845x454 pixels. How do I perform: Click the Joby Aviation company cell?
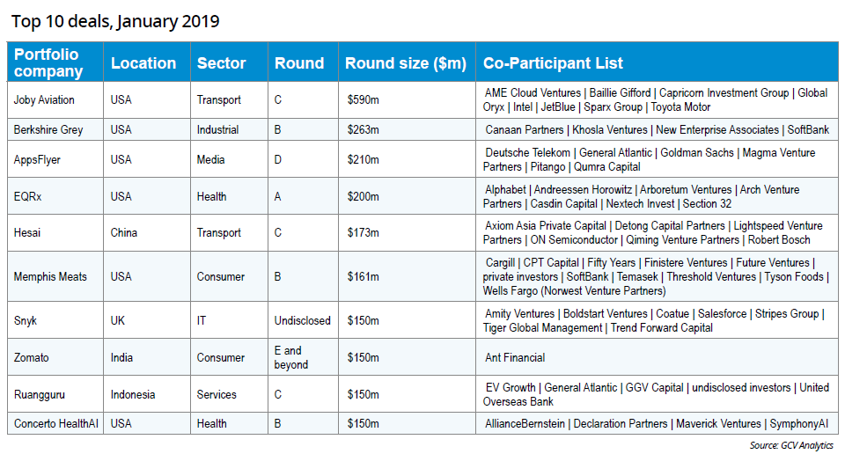(44, 100)
